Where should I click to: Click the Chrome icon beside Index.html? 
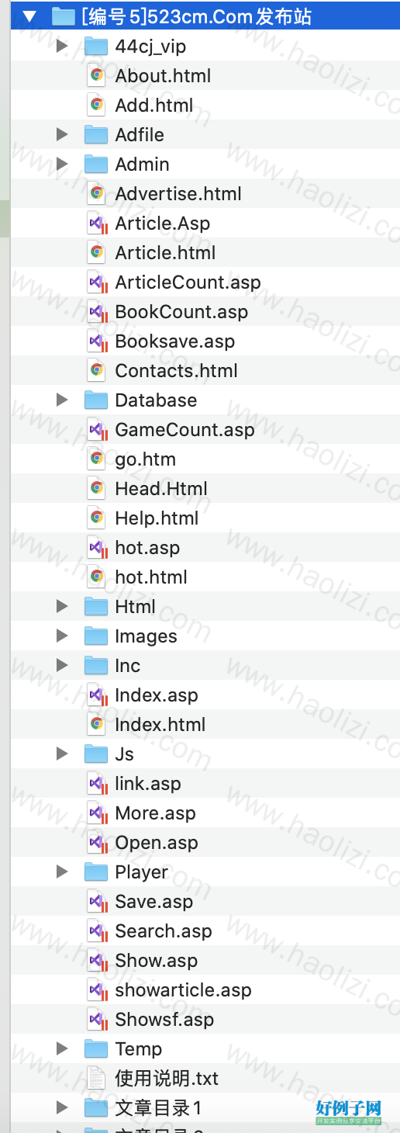96,725
